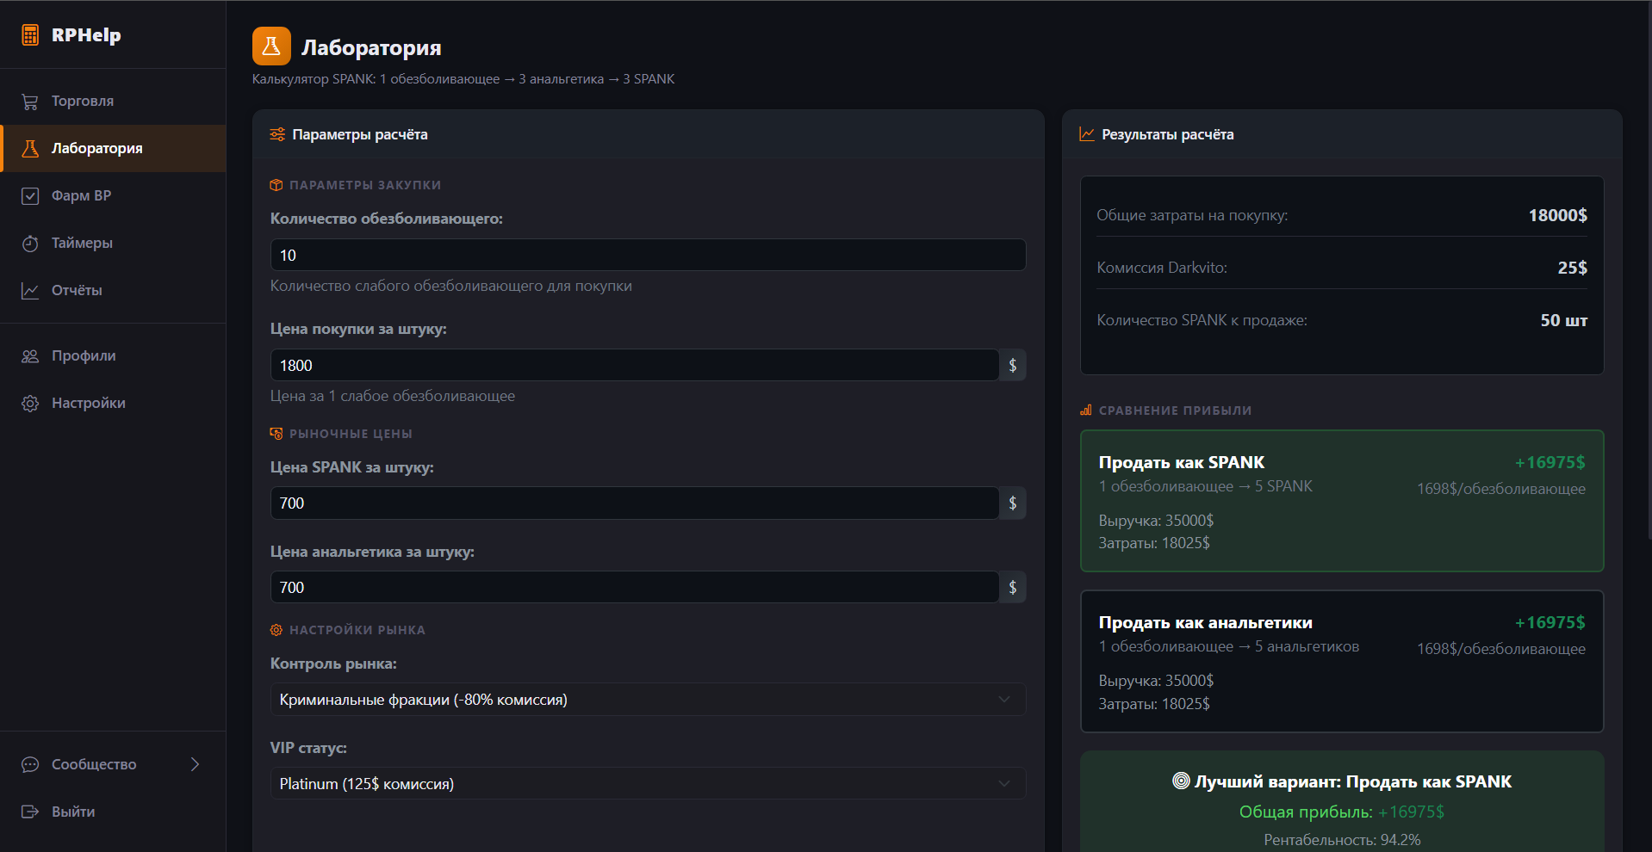Open Настройки in the sidebar
Viewport: 1652px width, 852px height.
click(x=113, y=404)
